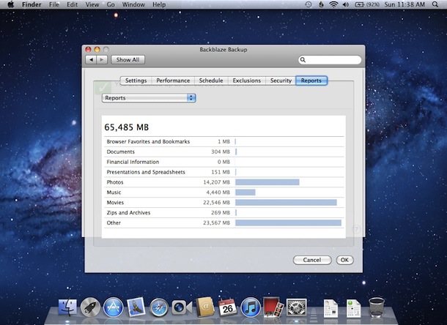Click the Show All button
Screen dimensions: 447x325
pos(128,60)
